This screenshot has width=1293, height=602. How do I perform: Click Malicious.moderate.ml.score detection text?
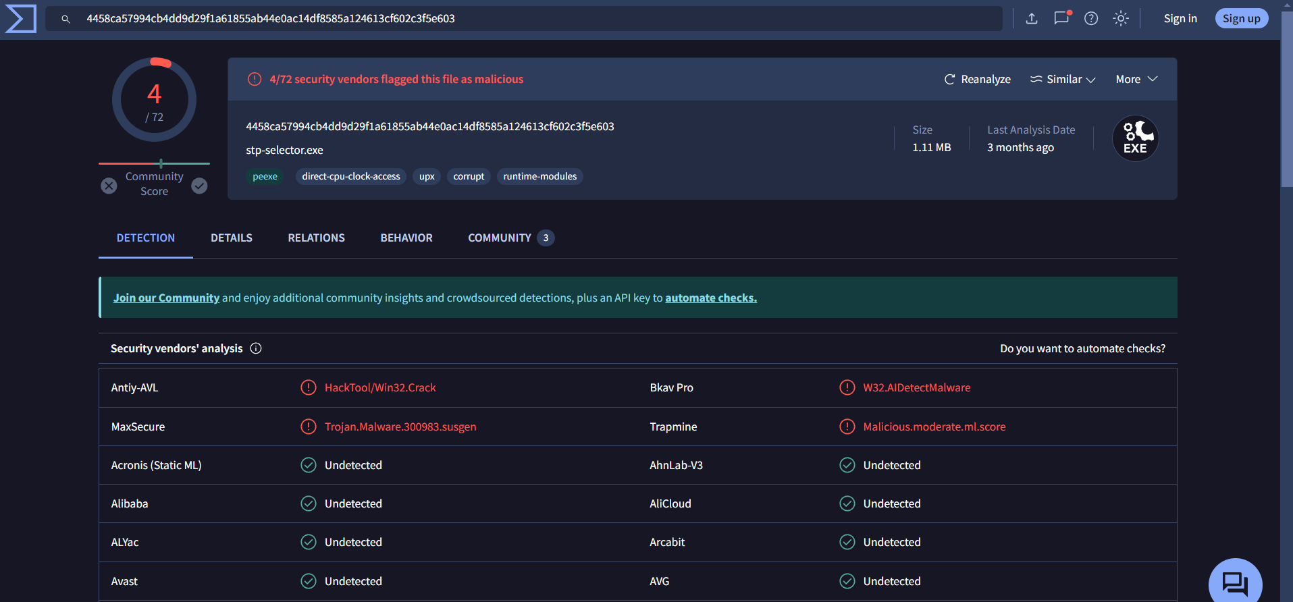coord(934,427)
